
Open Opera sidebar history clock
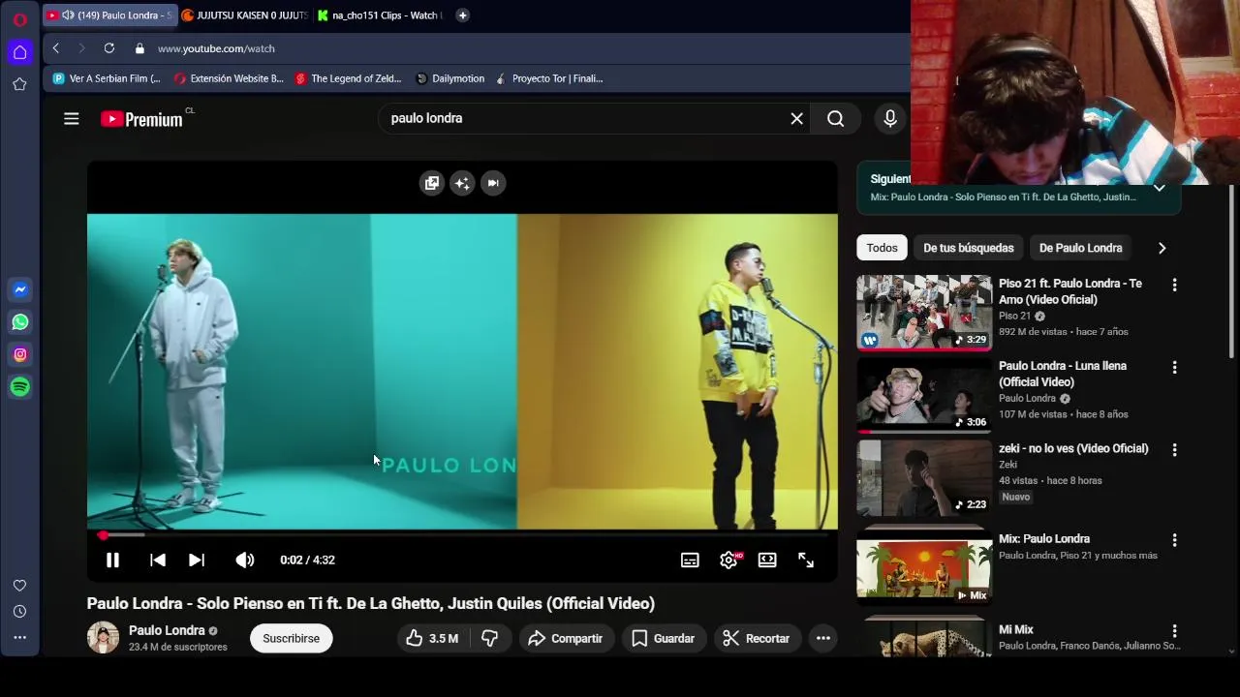19,612
